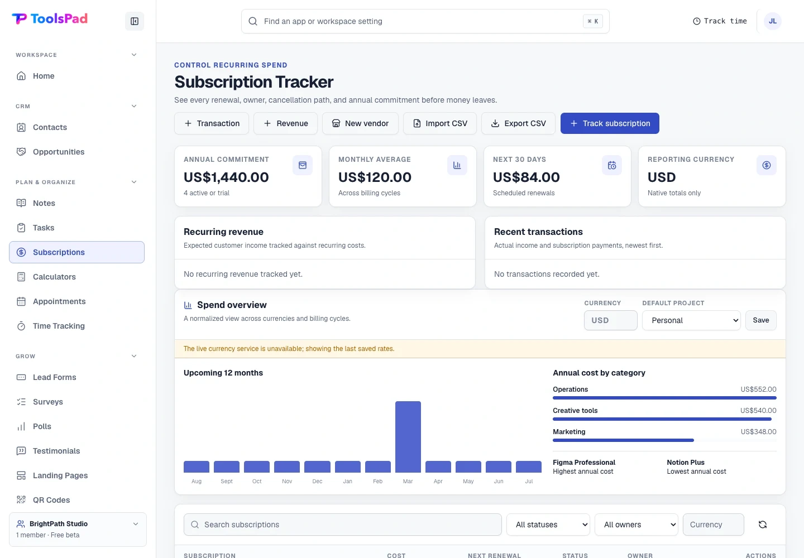The width and height of the screenshot is (804, 558).
Task: Refresh the subscriptions list icon
Action: (x=763, y=525)
